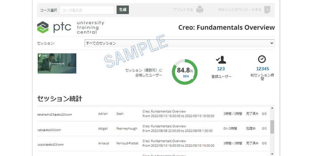The height and width of the screenshot is (156, 313).
Task: Click the scrollbar up arrow in statistics table
Action: click(x=272, y=107)
